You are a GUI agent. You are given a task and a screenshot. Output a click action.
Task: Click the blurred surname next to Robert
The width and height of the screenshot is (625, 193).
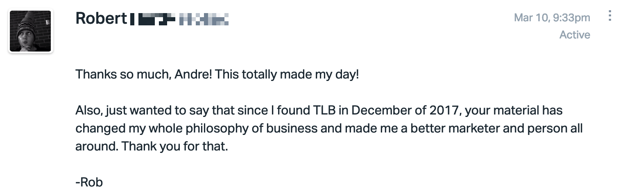[179, 19]
